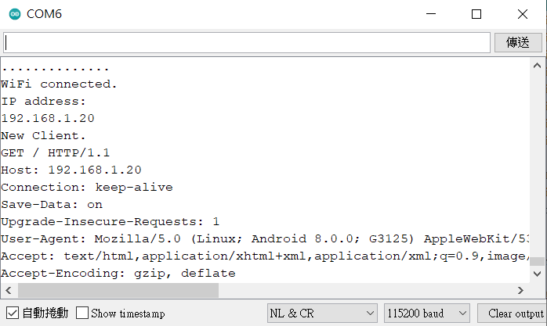
Task: Maximize the COM6 serial monitor window
Action: point(476,14)
